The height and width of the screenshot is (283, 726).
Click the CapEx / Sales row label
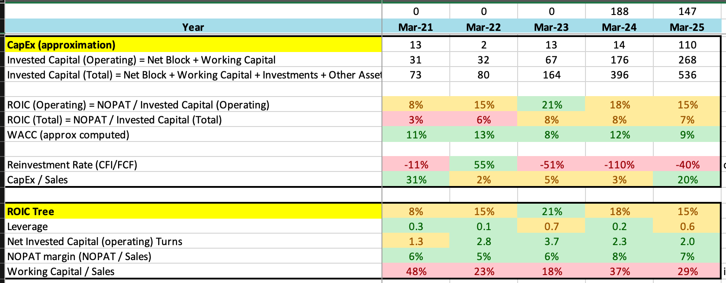(x=193, y=180)
